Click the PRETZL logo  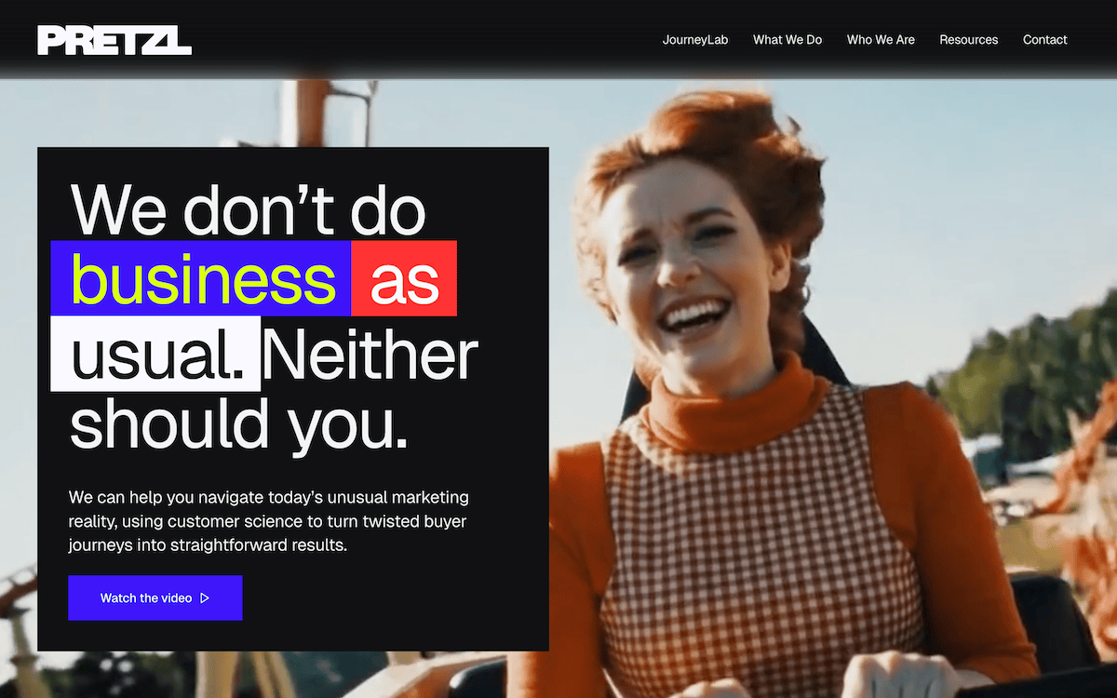114,40
